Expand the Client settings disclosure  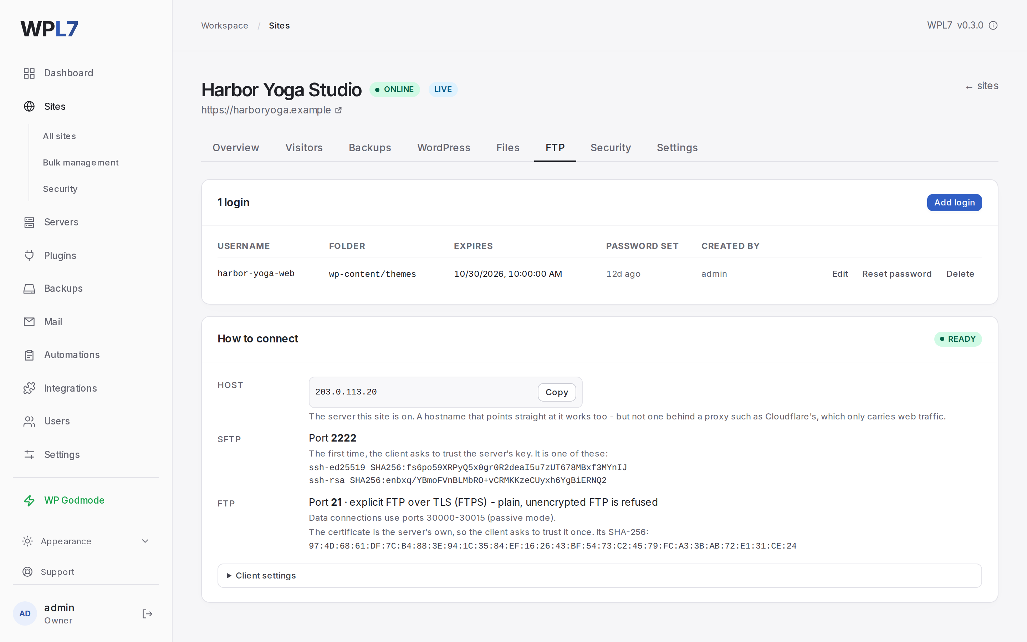click(x=599, y=576)
